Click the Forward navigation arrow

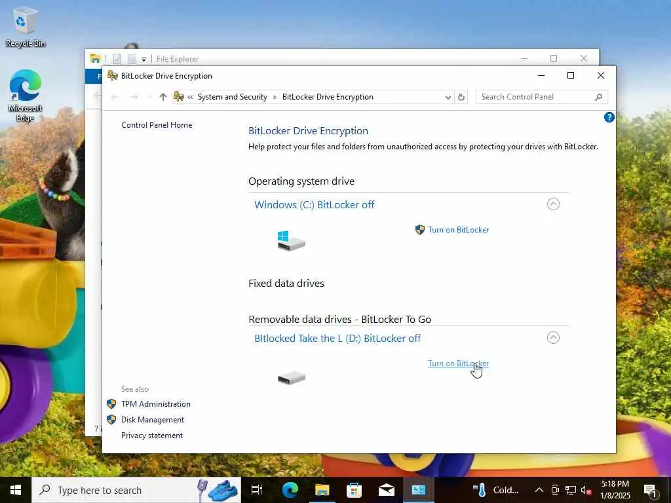(134, 97)
